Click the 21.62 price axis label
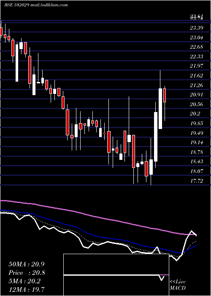Viewport: 211px width, 296px height. coord(197,76)
